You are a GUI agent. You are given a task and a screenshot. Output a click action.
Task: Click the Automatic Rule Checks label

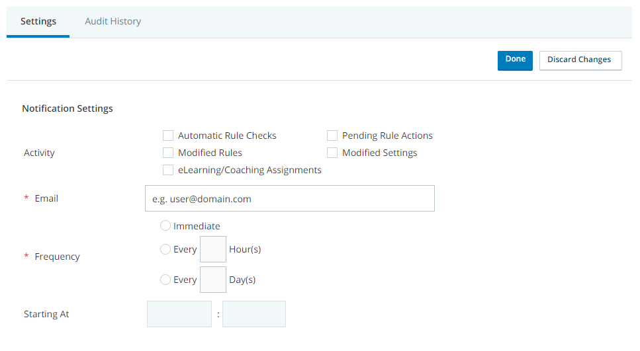click(227, 136)
